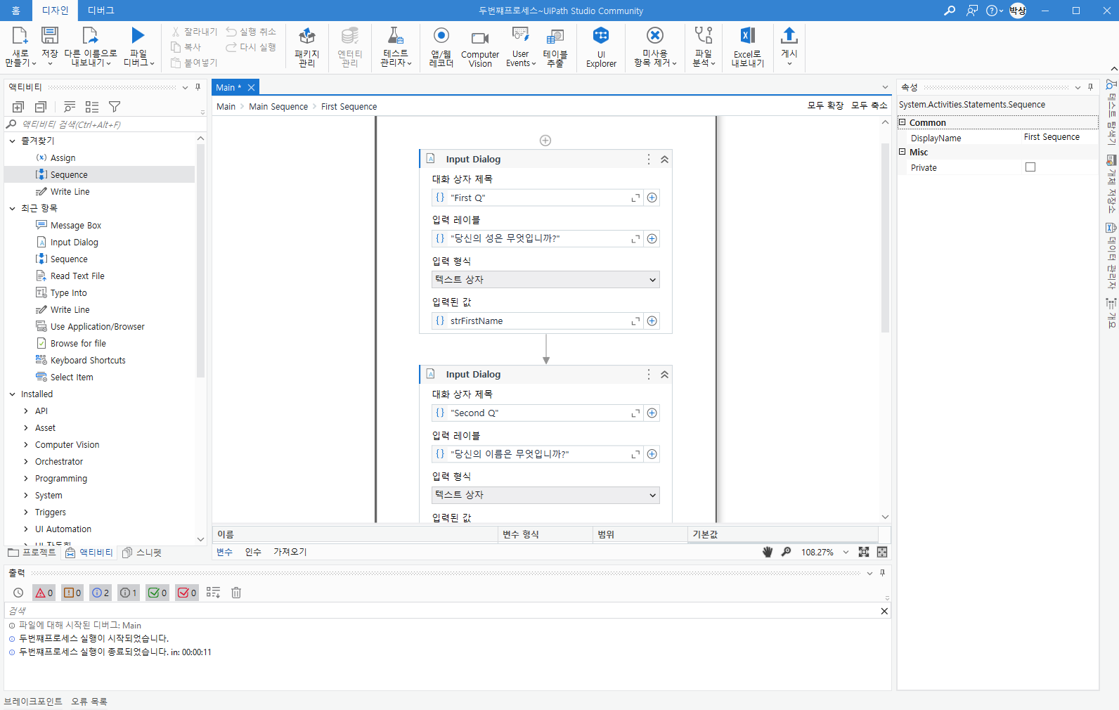The height and width of the screenshot is (710, 1119).
Task: Click options dots on first Input Dialog
Action: (649, 160)
